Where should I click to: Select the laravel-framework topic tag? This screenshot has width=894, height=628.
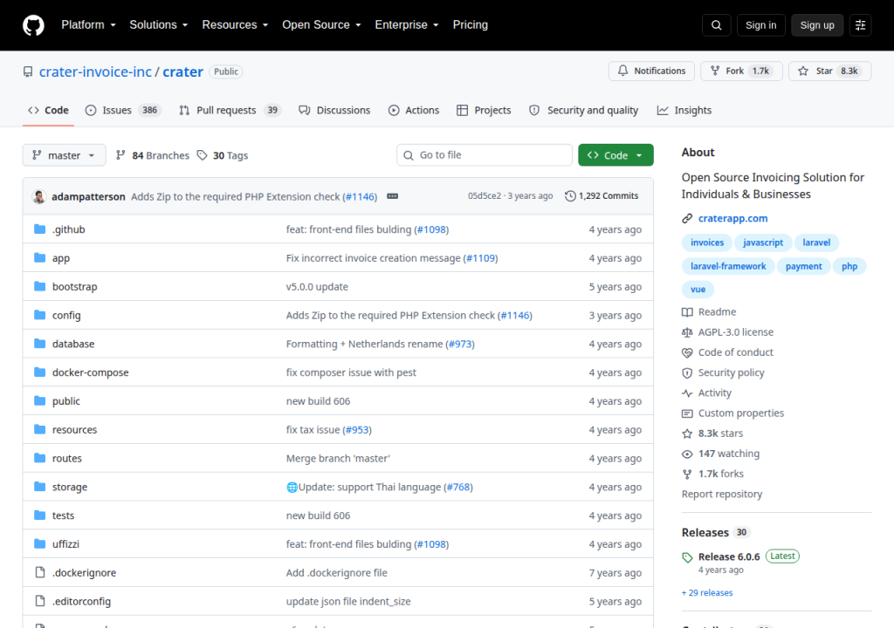(x=728, y=266)
